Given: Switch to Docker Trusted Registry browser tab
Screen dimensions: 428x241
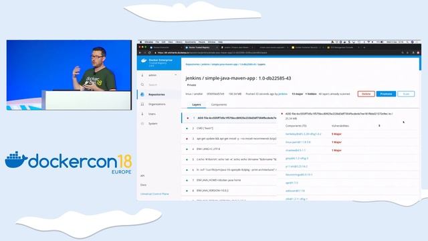Looking at the screenshot, I should pos(201,48).
